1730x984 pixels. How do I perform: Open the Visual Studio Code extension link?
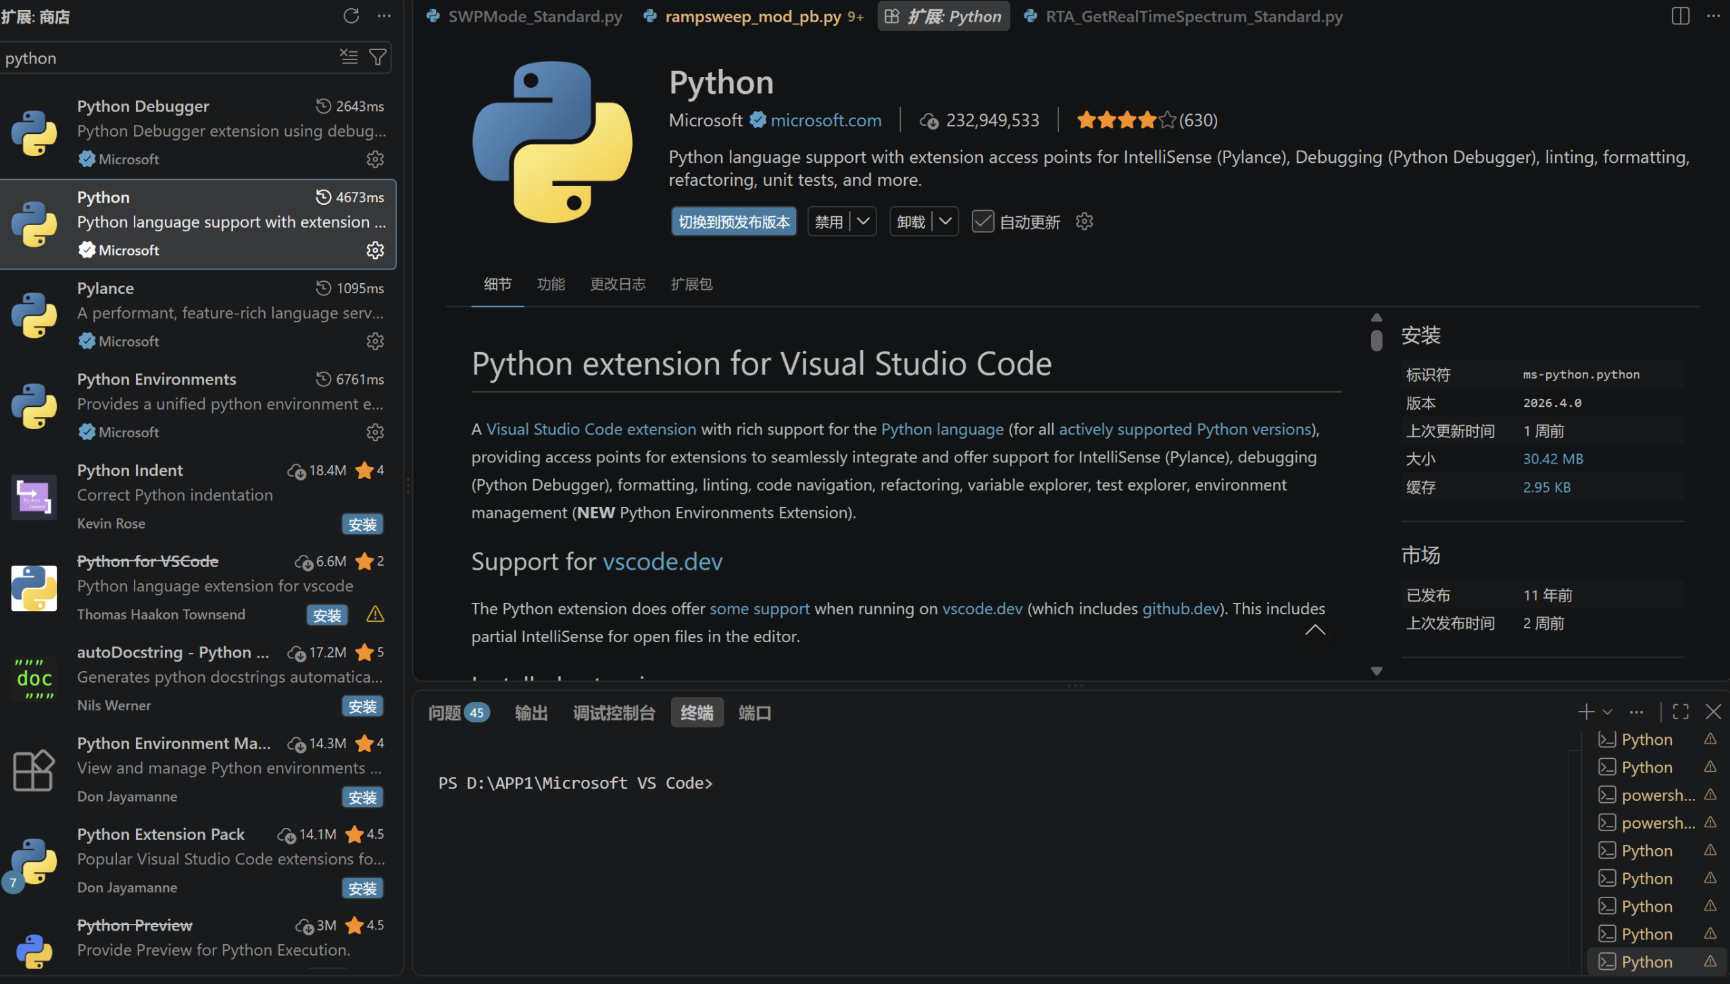(591, 429)
